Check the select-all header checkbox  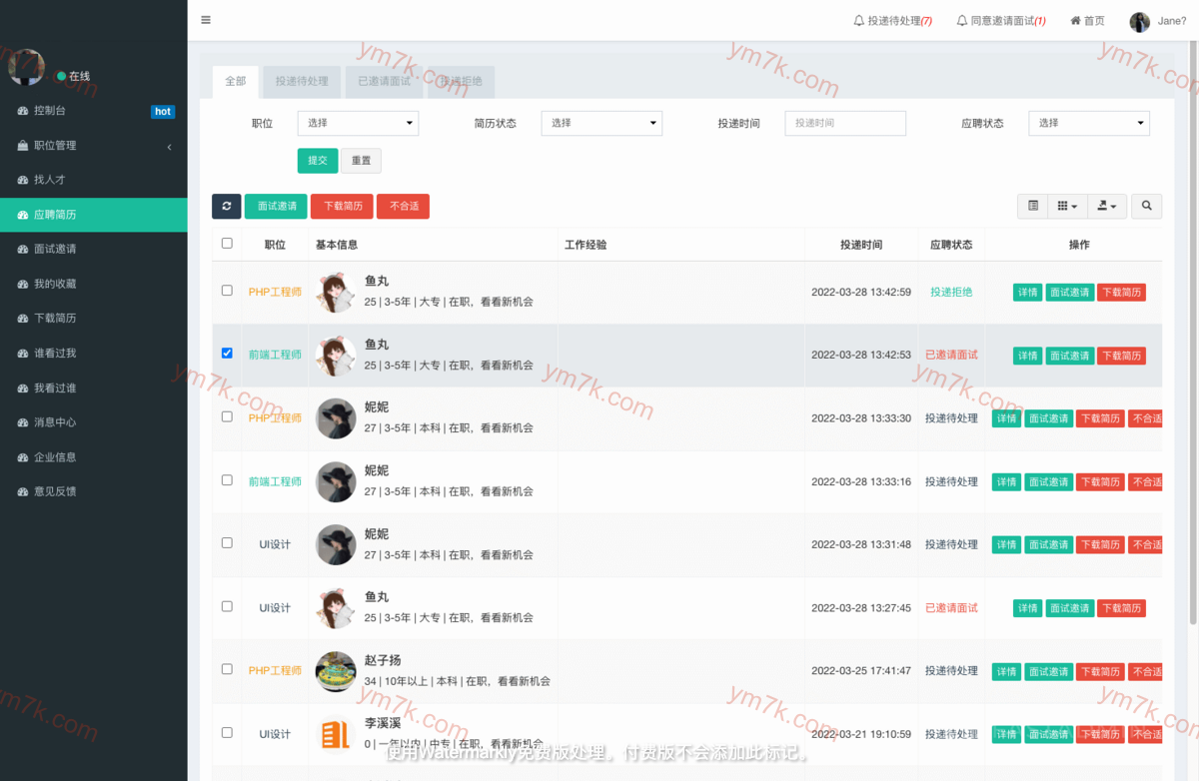coord(227,244)
